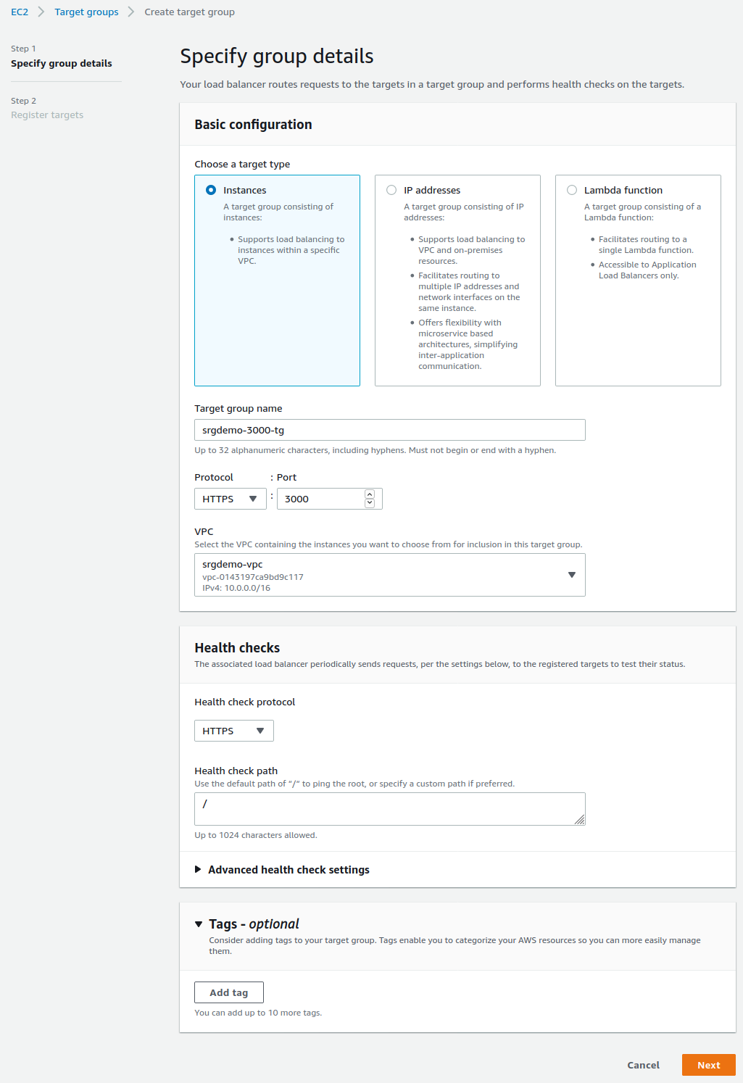Increment the port number up arrow
The width and height of the screenshot is (743, 1083).
click(370, 494)
